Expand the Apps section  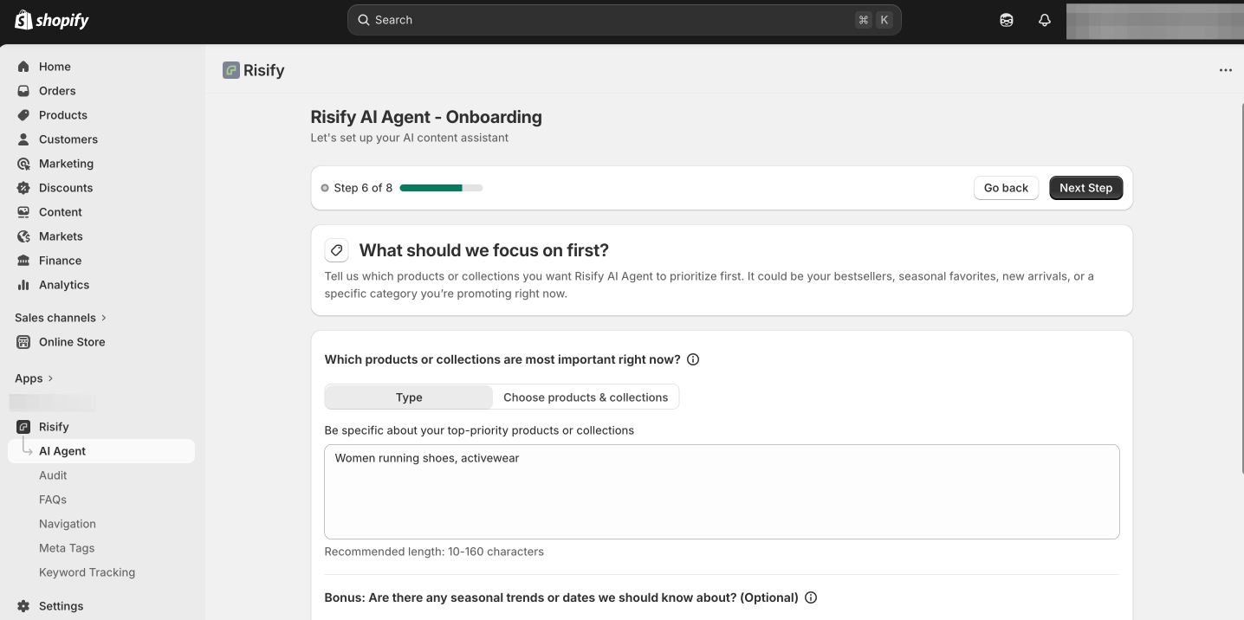34,378
